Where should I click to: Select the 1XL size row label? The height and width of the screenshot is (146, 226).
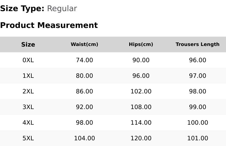coord(28,76)
